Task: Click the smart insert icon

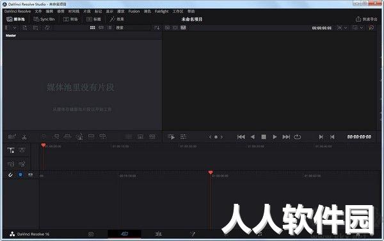Action: tap(44, 137)
